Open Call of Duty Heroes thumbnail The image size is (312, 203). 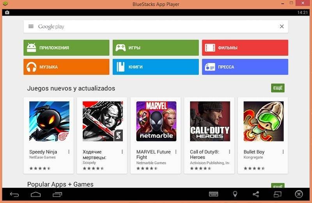[x=210, y=121]
